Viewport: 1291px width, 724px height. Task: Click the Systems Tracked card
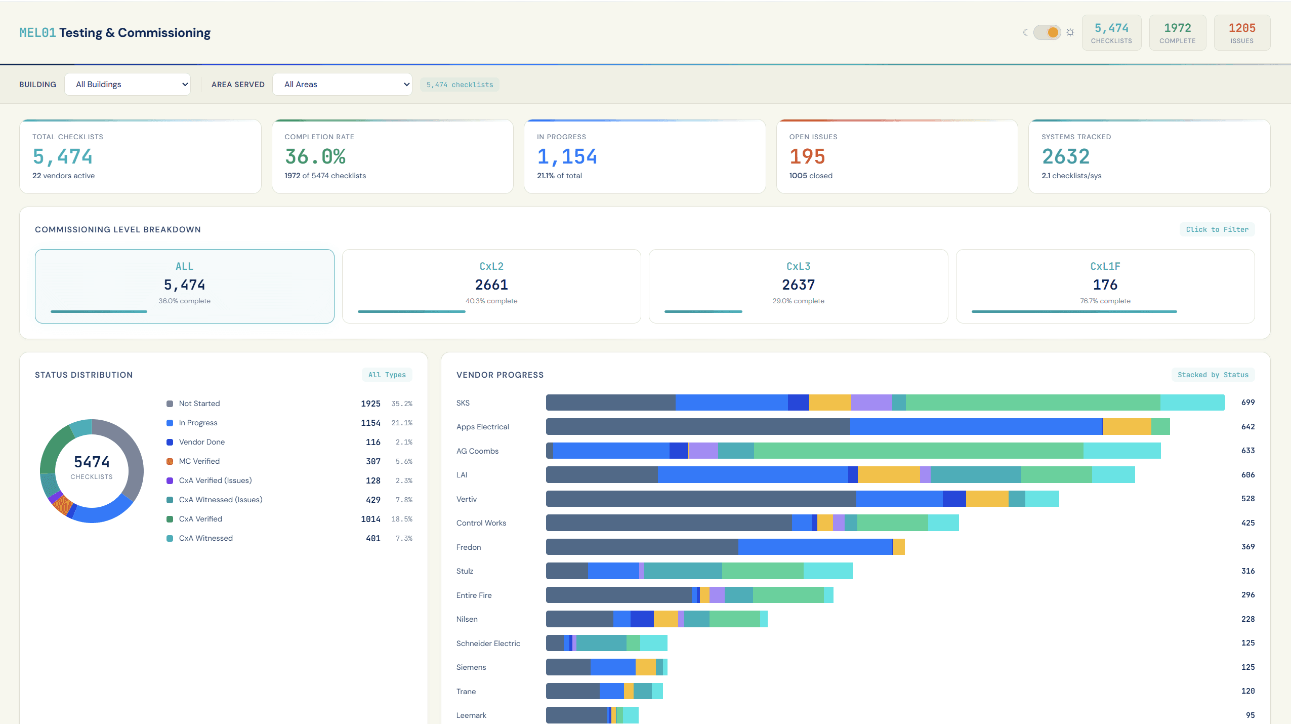pyautogui.click(x=1149, y=156)
